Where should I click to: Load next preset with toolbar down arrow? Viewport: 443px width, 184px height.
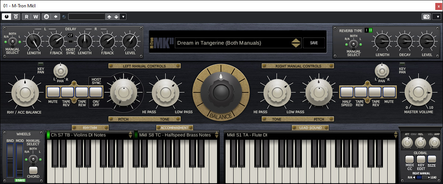(x=116, y=17)
